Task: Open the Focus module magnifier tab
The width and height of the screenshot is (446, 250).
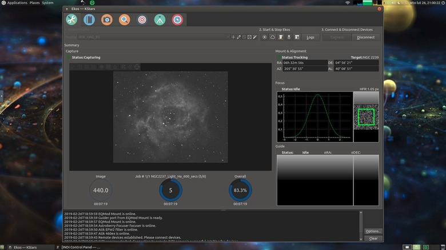Action: click(124, 20)
